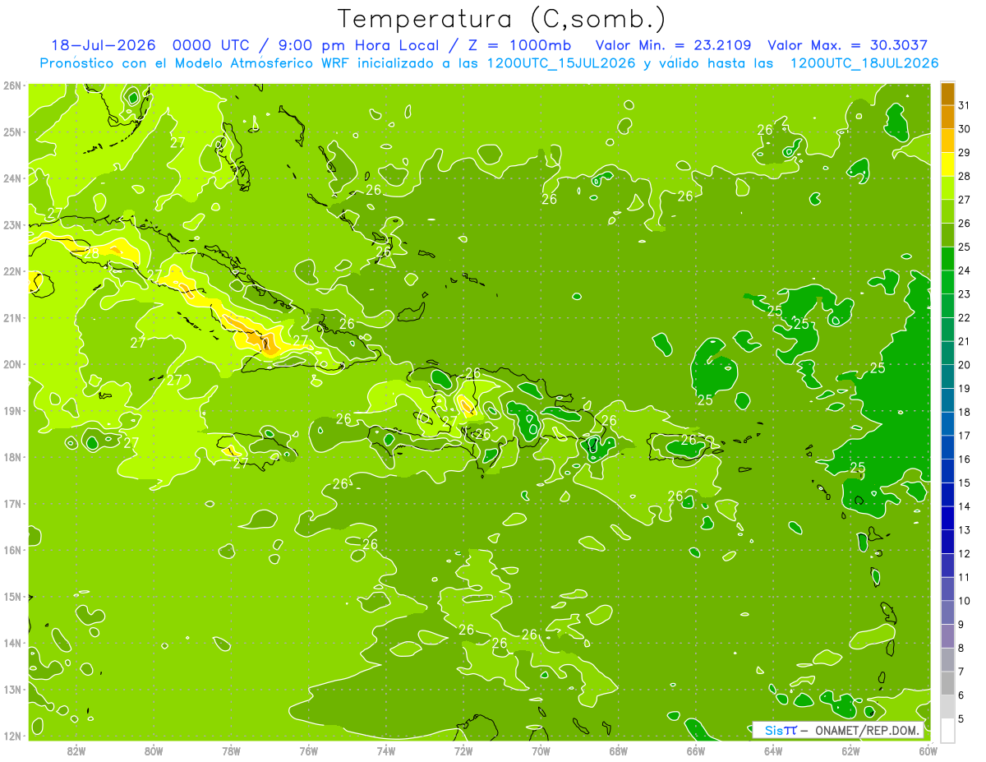Click the "70W" longitude label

pos(541,750)
